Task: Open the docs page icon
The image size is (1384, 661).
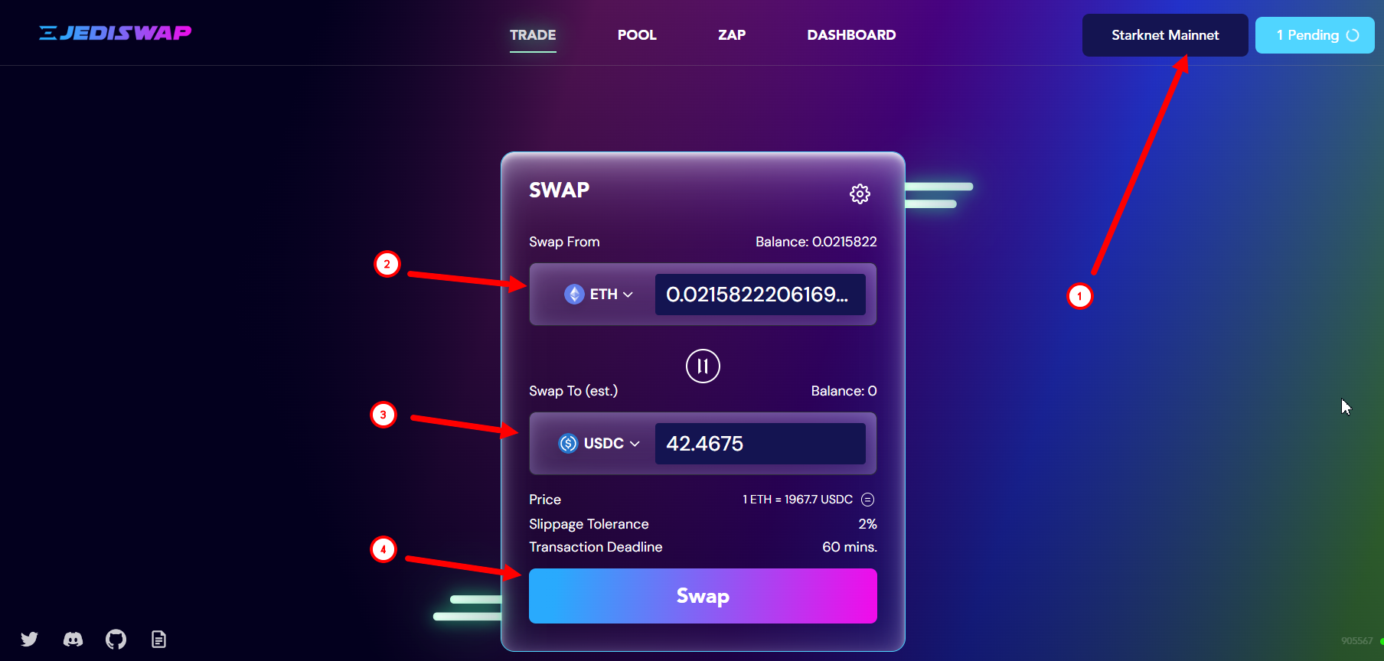Action: click(158, 639)
